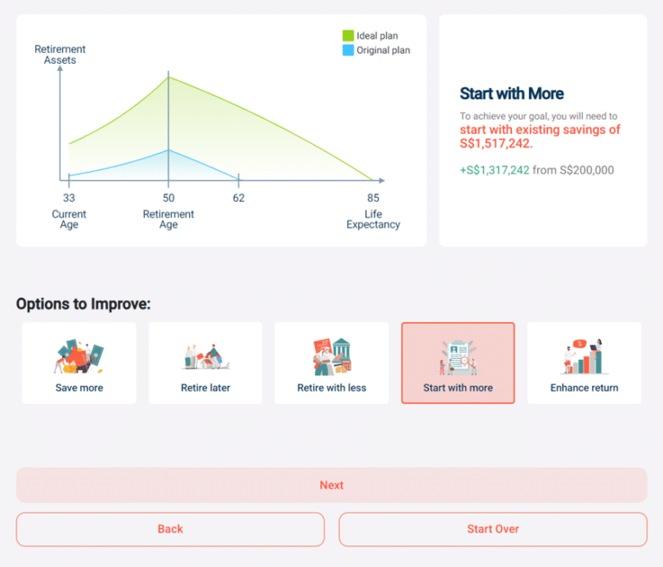
Task: Go back with the Back button
Action: [170, 529]
